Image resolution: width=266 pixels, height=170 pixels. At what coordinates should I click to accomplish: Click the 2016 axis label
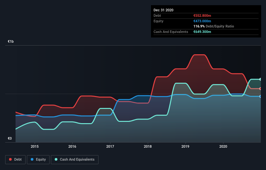tap(72, 146)
